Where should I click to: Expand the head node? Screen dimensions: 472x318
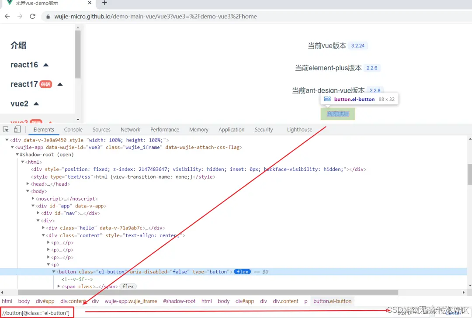[28, 183]
